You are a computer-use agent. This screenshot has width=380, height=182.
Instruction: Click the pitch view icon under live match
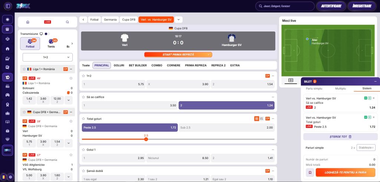coord(291,80)
